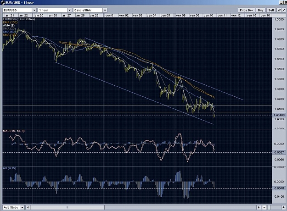The image size is (287, 211).
Task: Click the 'MACD (5, 13, 4)' study label
Action: pos(14,131)
